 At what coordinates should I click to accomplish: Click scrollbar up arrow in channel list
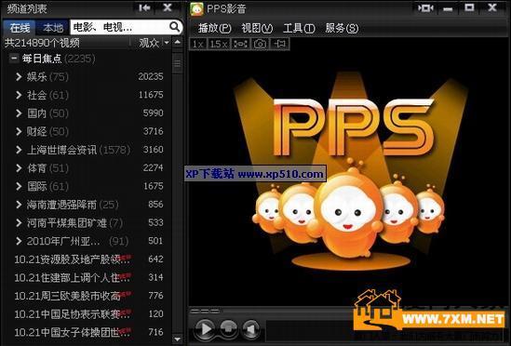point(177,43)
